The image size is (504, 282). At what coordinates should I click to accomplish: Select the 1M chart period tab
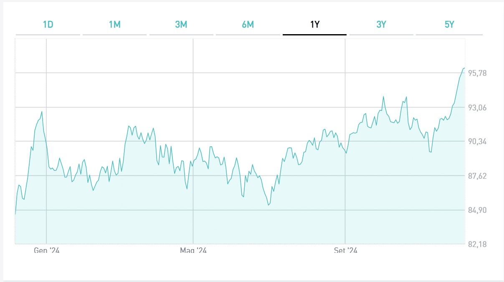pyautogui.click(x=114, y=25)
